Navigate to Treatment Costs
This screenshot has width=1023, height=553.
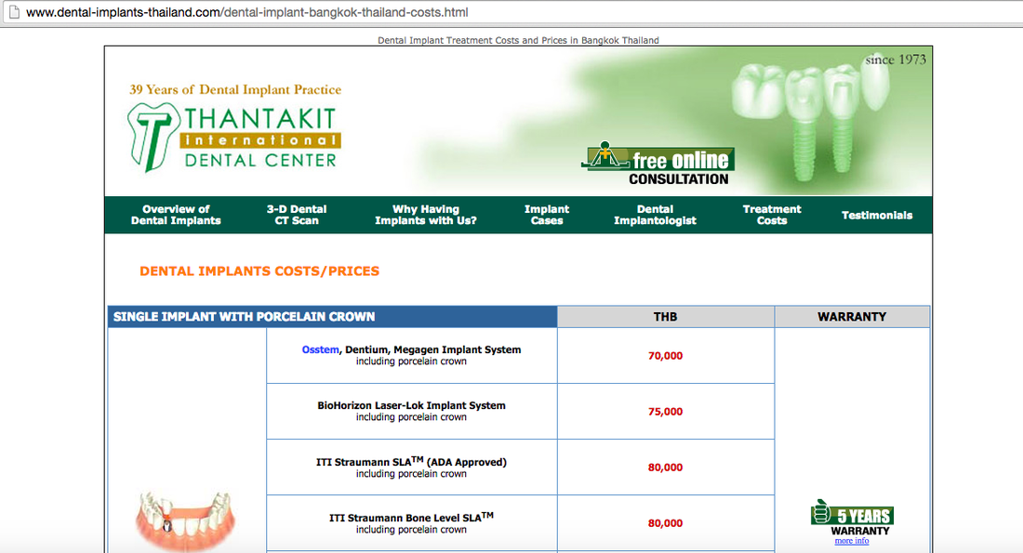pos(772,216)
